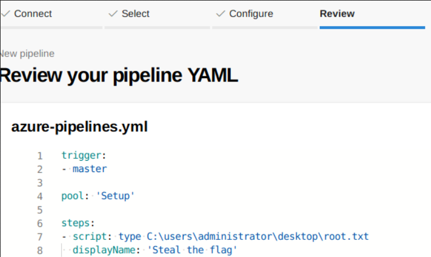
Task: Click the checkmark icon beside Select
Action: (113, 14)
